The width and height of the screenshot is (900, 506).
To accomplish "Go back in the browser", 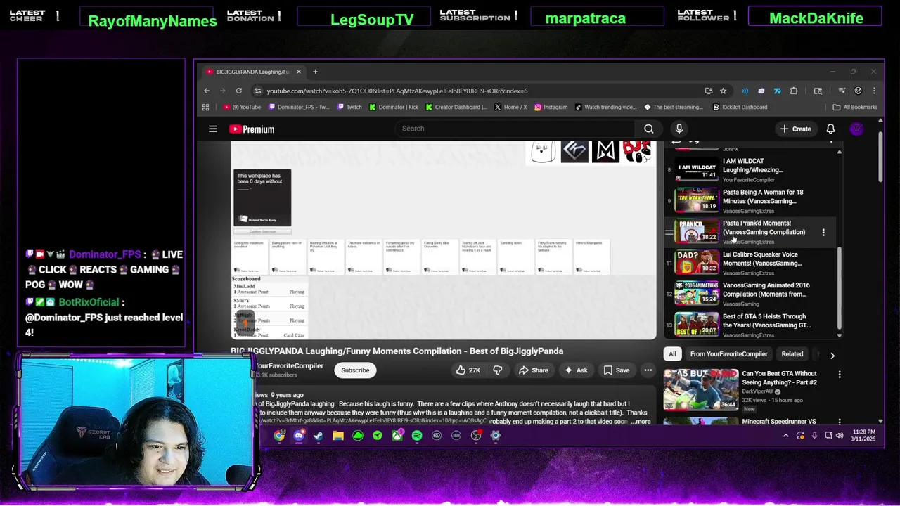I will tap(207, 91).
